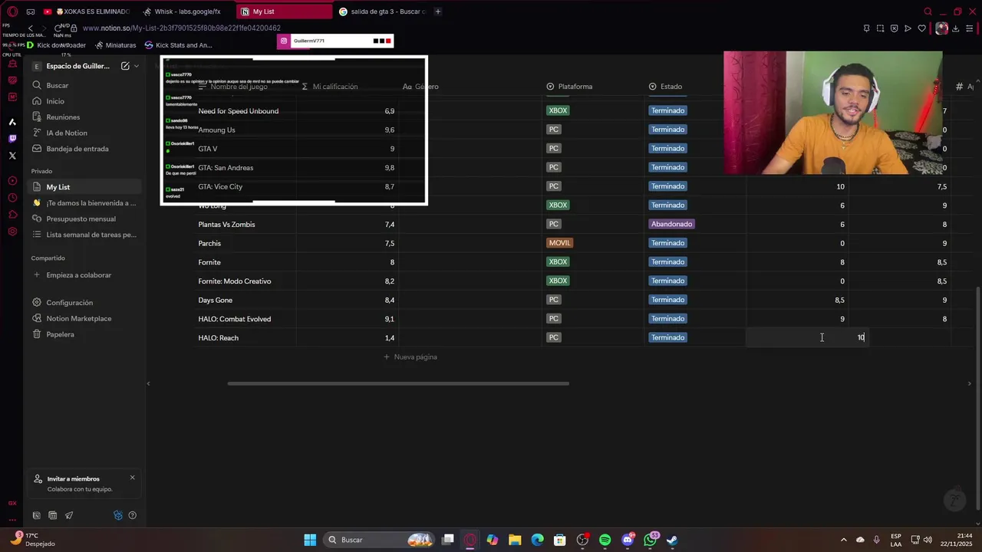Click the Notion calendar icon at sidebar bottom
Screen dimensions: 982x552
click(x=52, y=515)
